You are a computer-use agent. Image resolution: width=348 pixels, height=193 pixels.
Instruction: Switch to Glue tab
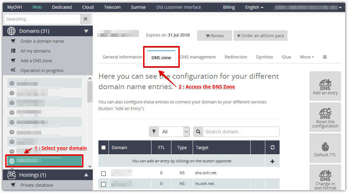coord(286,57)
